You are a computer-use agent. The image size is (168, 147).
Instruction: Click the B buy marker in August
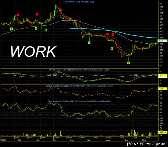pos(112,48)
